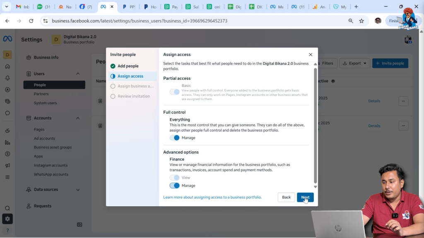Toggle the Finance Manage switch
The width and height of the screenshot is (424, 238).
point(174,186)
